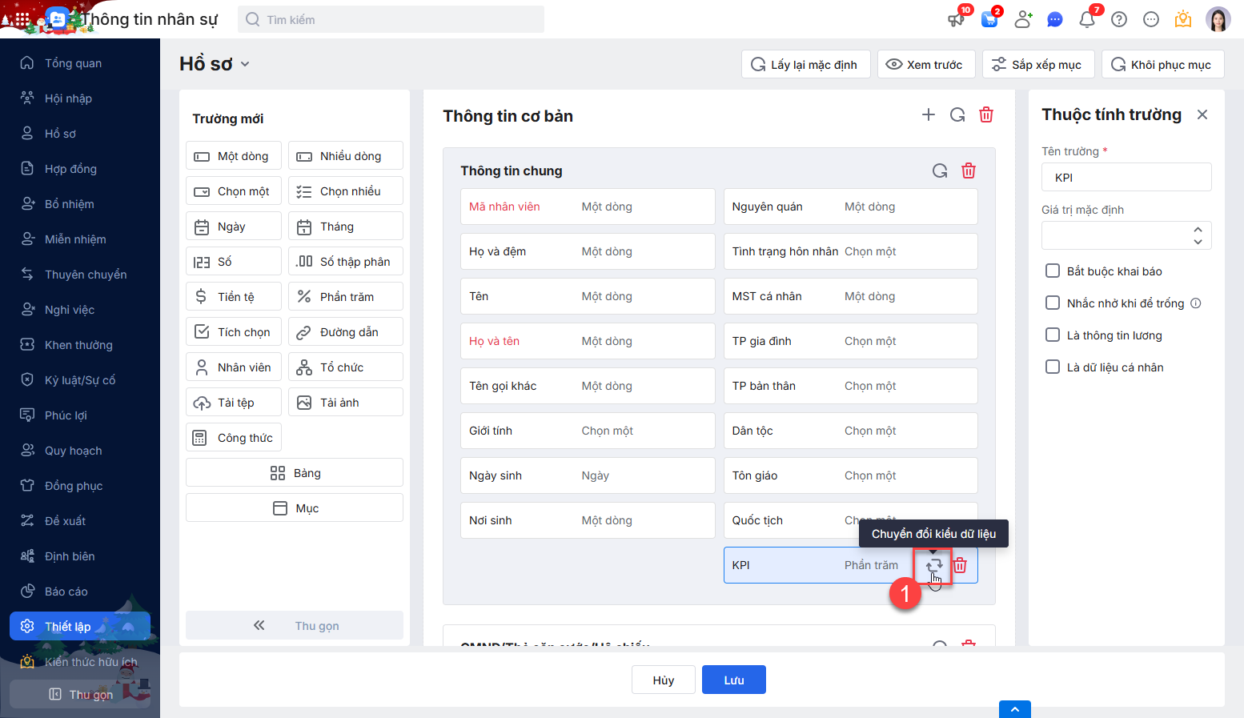Adjust the Giá trị mặc định stepper arrows
Screen dimensions: 1244x718
click(x=1198, y=235)
